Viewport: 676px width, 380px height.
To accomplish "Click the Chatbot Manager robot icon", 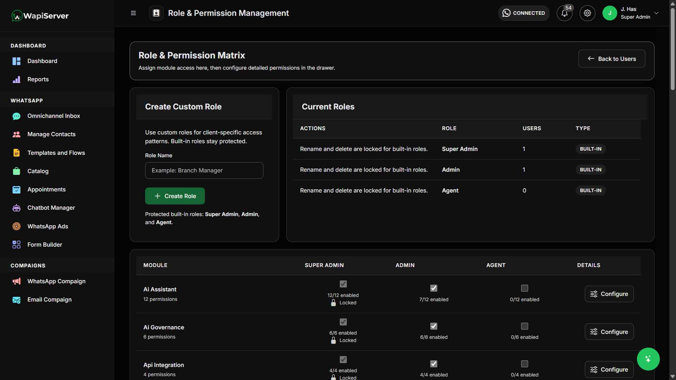I will pyautogui.click(x=17, y=208).
